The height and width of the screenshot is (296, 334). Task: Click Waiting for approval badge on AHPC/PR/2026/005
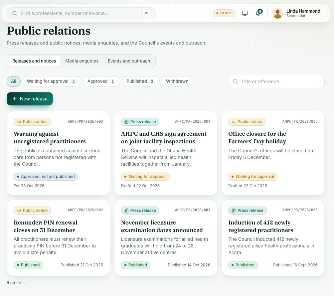[252, 177]
